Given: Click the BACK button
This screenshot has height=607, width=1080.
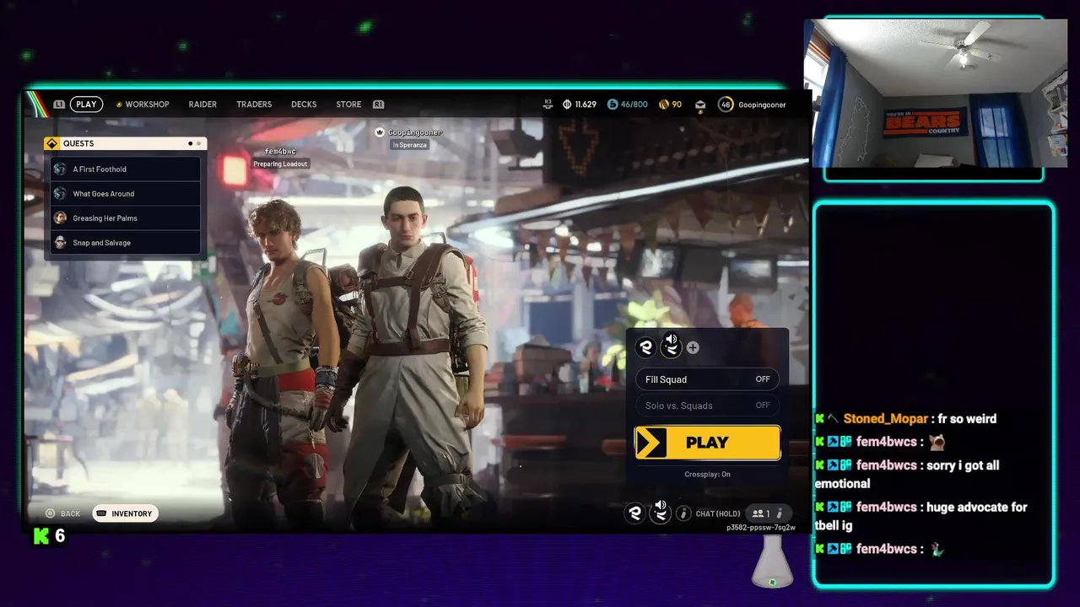Looking at the screenshot, I should (x=63, y=513).
